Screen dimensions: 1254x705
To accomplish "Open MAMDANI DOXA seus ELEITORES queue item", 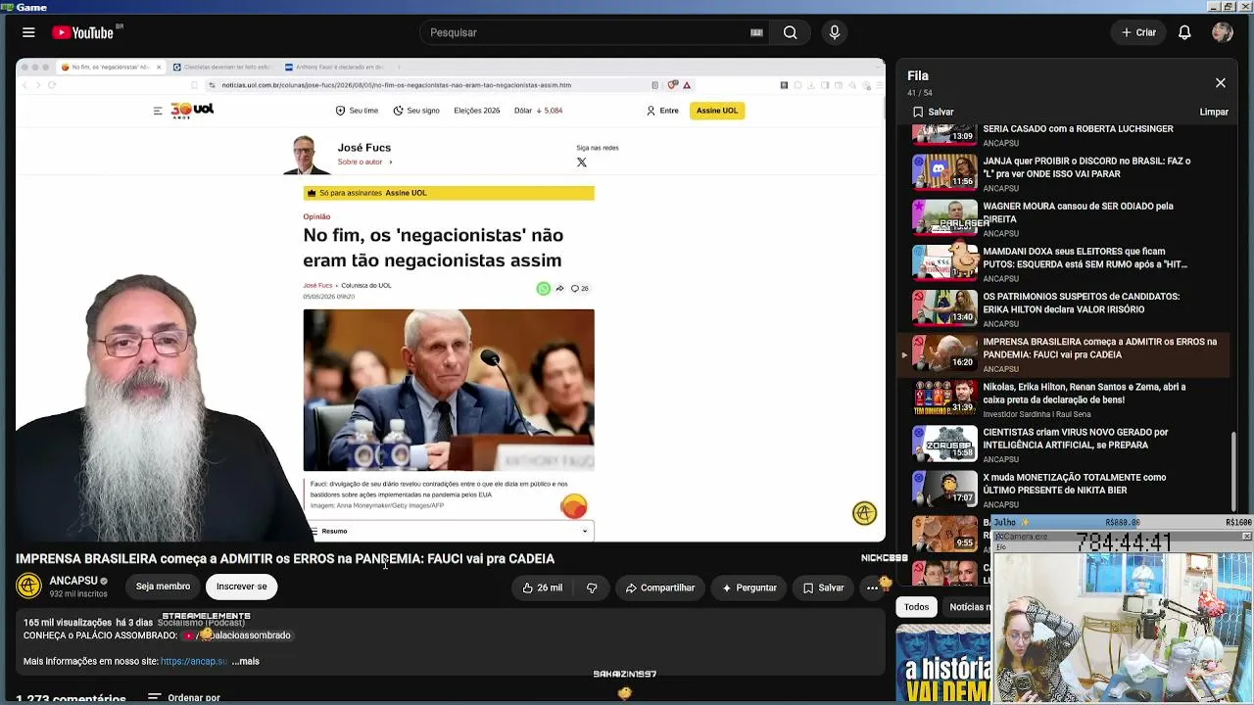I will coord(1085,258).
